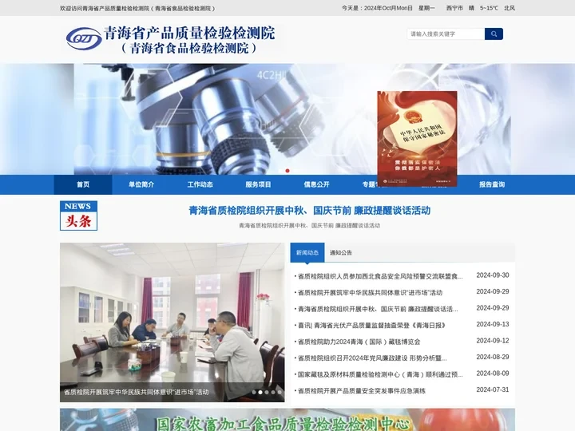This screenshot has width=575, height=431.
Task: Click the date 2024-09-30
Action: click(x=493, y=275)
